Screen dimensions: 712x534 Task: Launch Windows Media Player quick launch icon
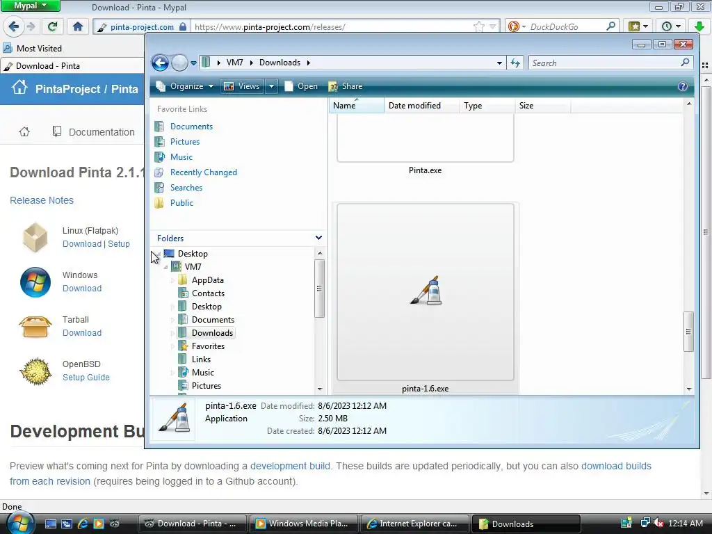(x=99, y=524)
